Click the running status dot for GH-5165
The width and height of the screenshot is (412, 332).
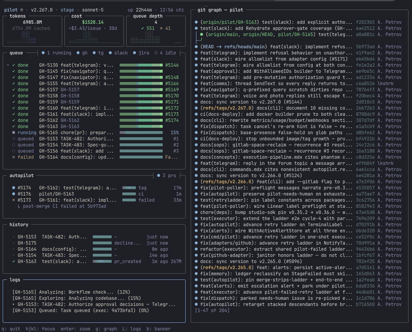tap(14, 133)
